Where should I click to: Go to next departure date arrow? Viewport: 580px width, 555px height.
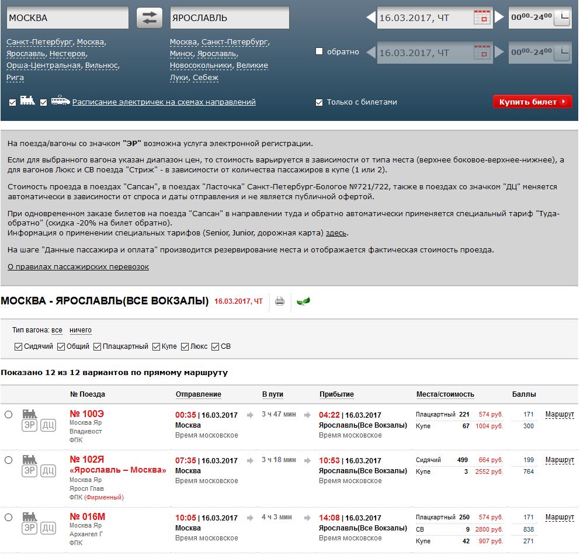tap(499, 18)
